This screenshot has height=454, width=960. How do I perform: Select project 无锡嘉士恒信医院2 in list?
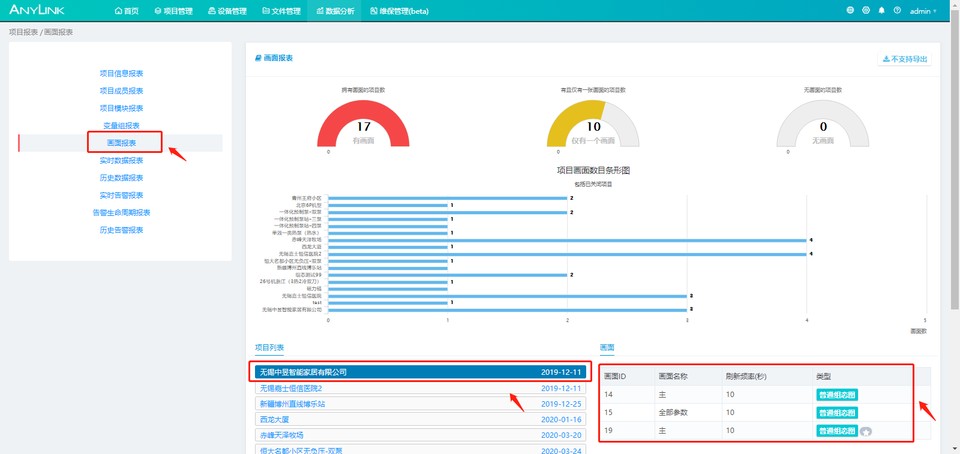click(420, 388)
